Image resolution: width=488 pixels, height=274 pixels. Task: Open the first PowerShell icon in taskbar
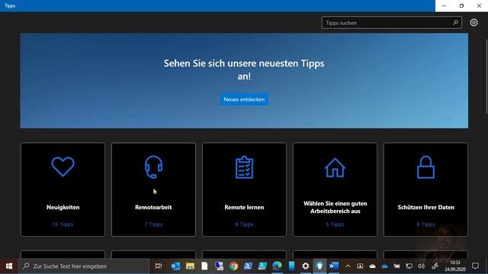[248, 266]
